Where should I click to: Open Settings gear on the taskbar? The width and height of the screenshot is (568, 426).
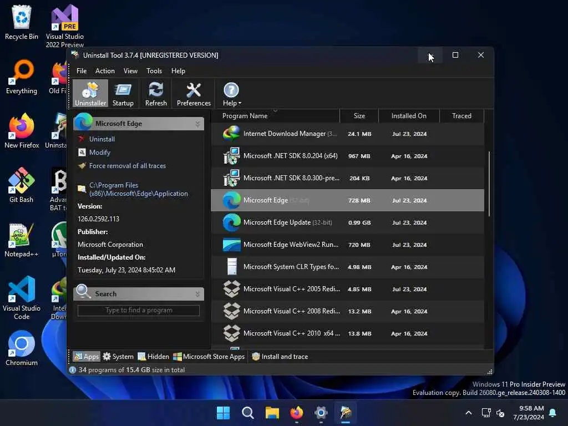pos(321,413)
